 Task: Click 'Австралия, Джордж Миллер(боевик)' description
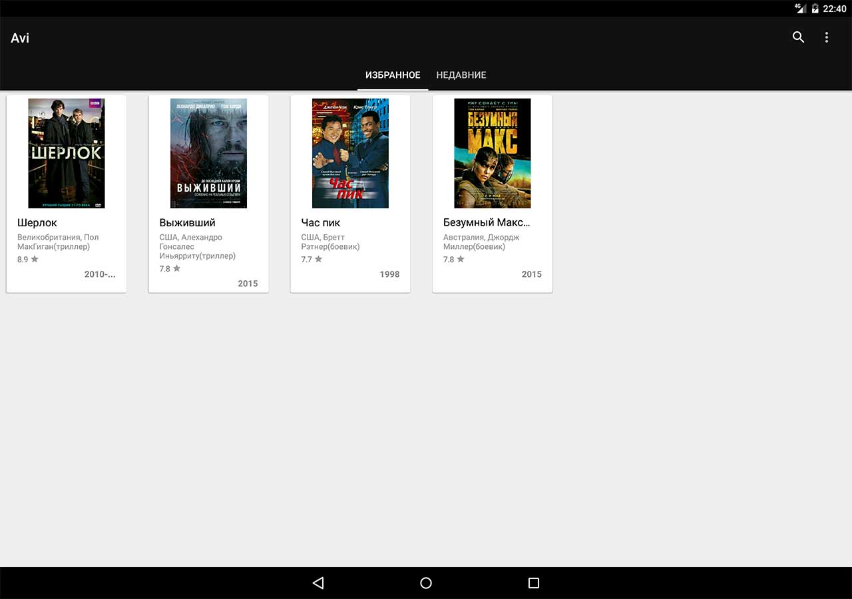481,242
